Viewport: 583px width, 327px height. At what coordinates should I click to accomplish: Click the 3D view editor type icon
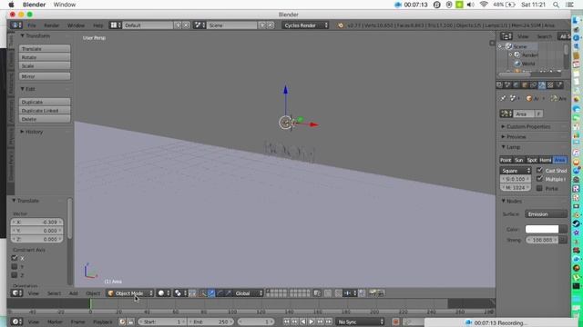16,292
